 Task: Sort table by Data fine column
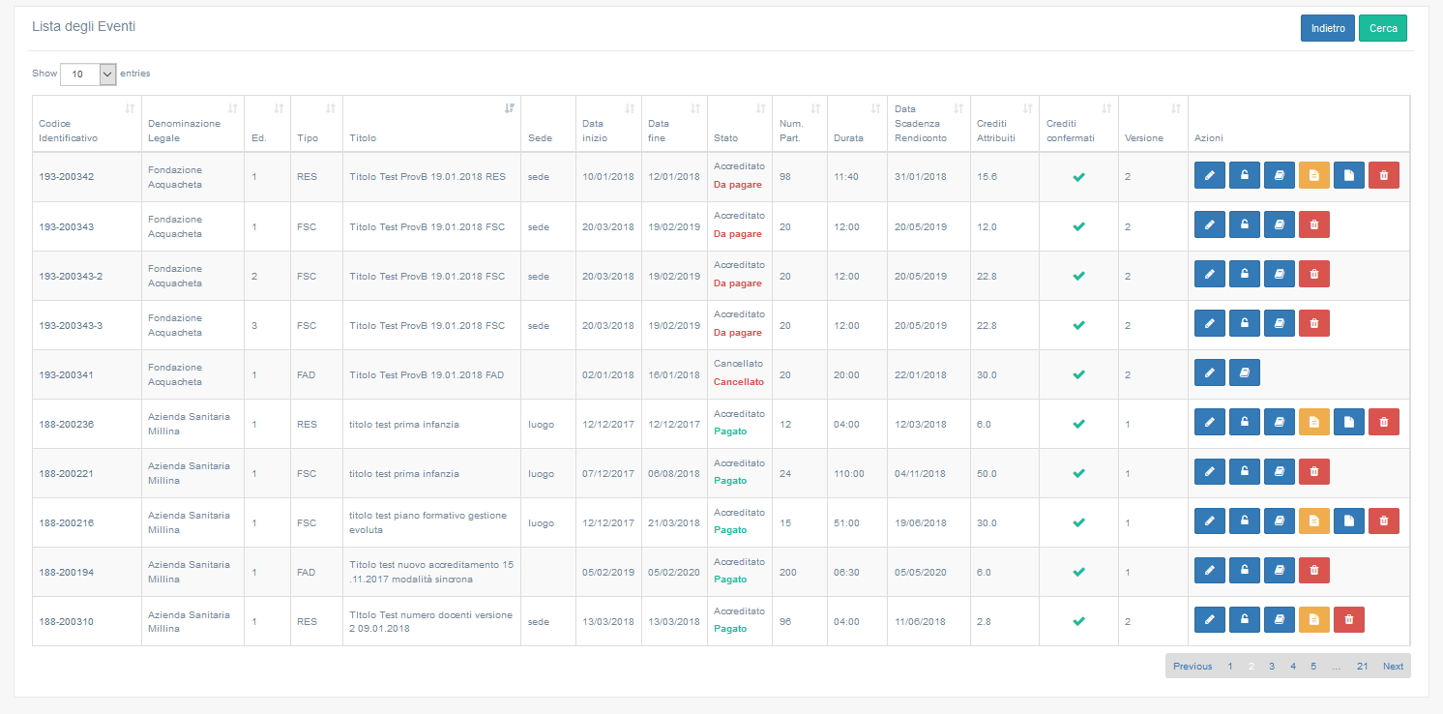674,123
